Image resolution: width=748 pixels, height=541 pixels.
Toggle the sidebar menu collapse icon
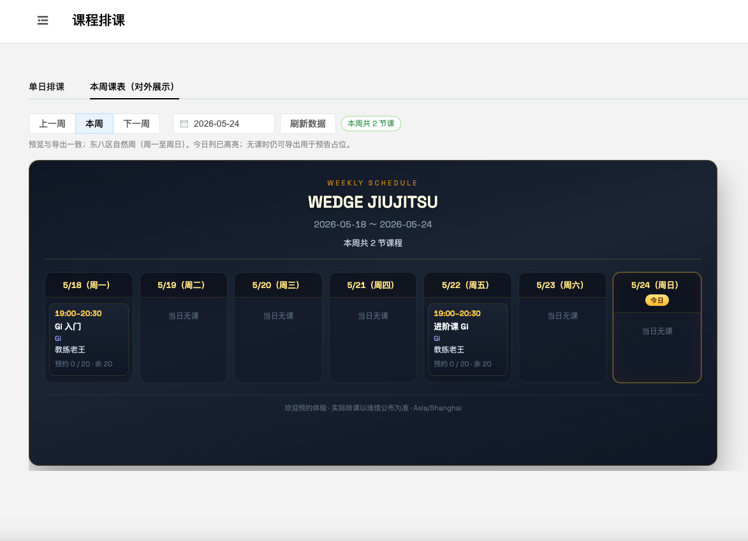pyautogui.click(x=43, y=20)
